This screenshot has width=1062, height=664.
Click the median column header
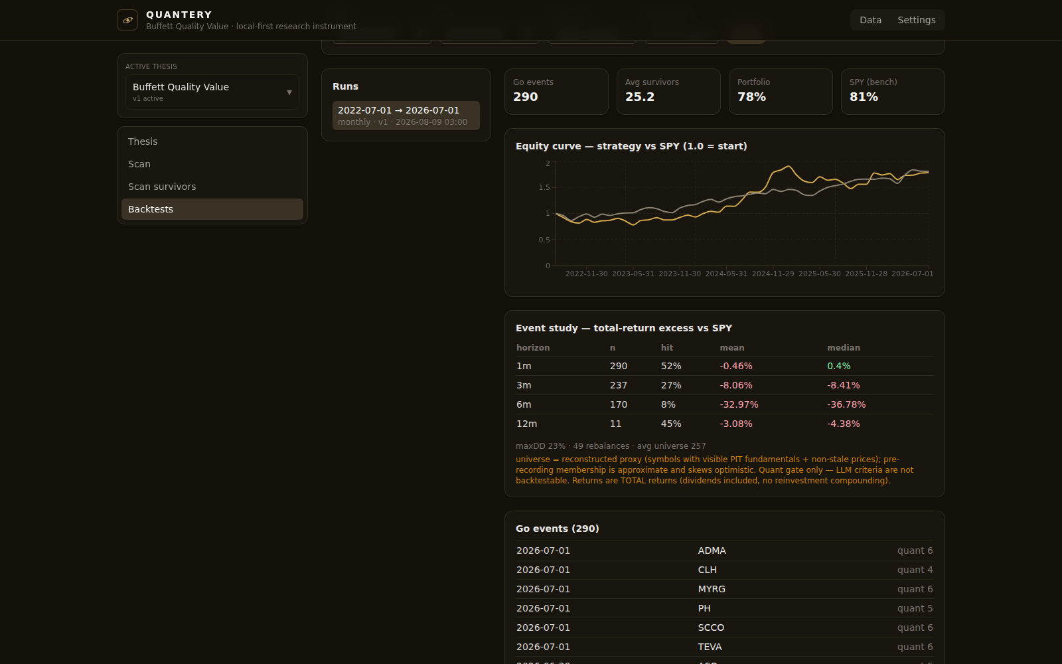843,347
